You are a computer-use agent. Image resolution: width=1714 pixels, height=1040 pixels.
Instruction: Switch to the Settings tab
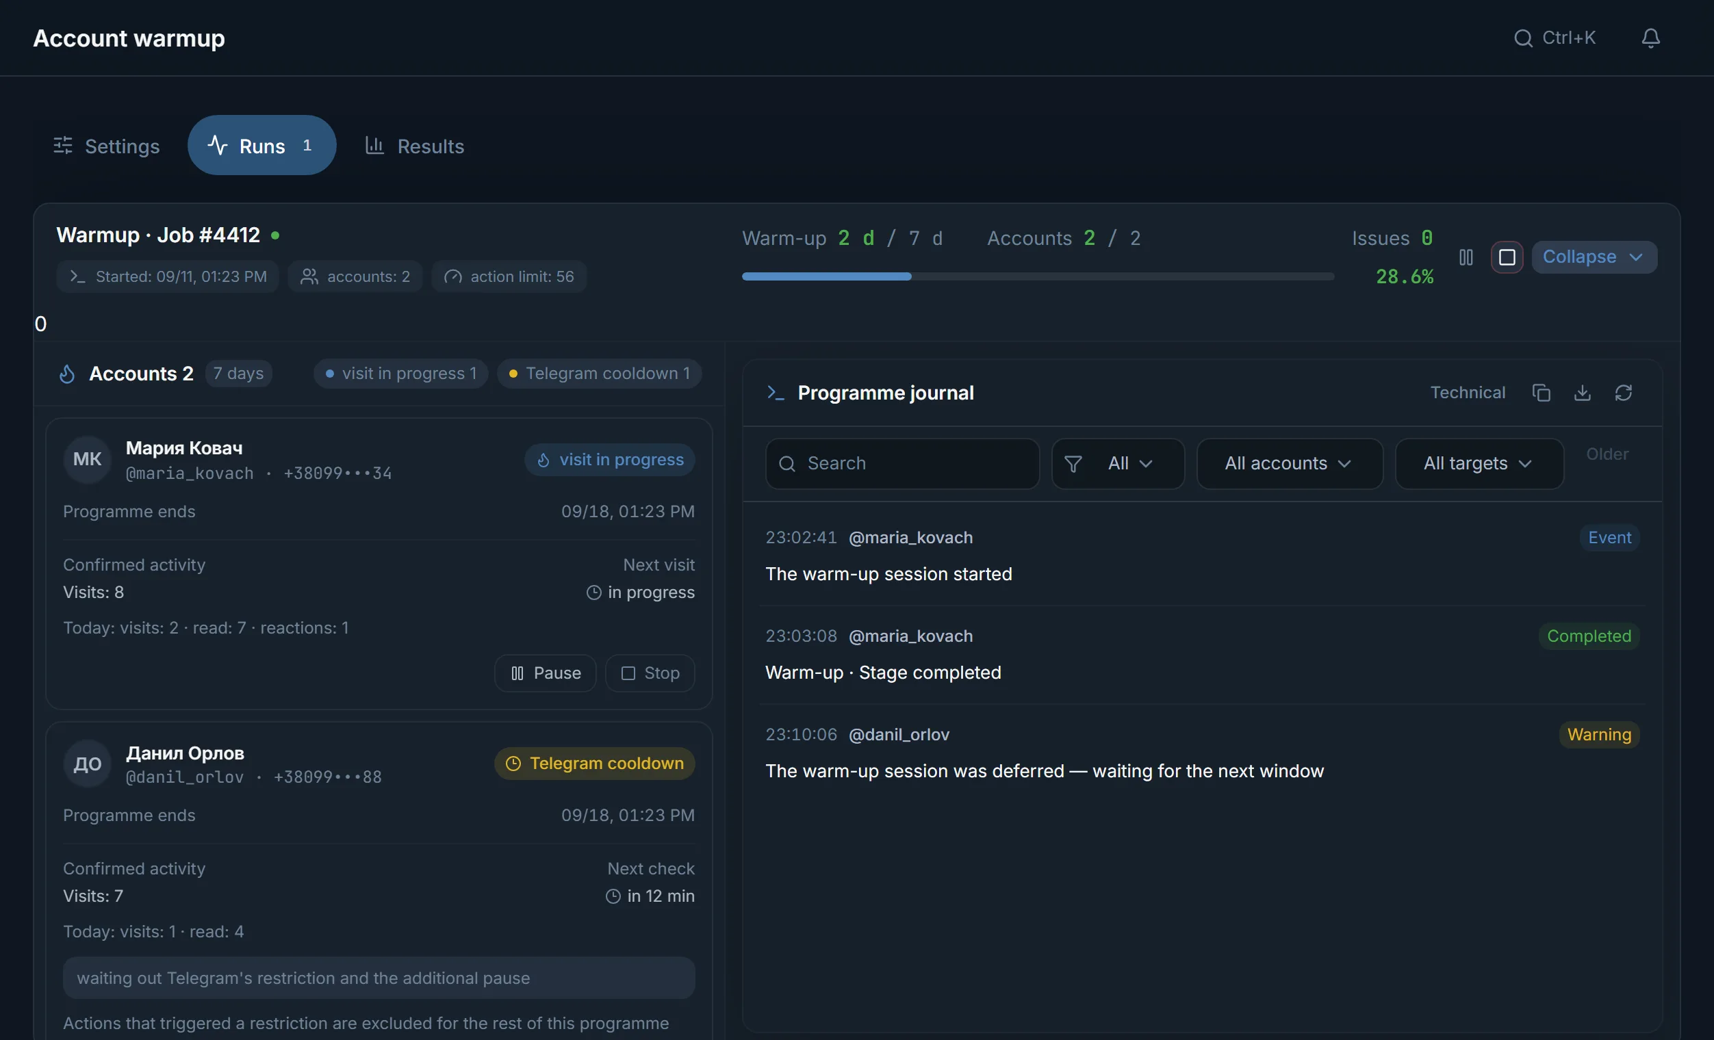[x=106, y=145]
